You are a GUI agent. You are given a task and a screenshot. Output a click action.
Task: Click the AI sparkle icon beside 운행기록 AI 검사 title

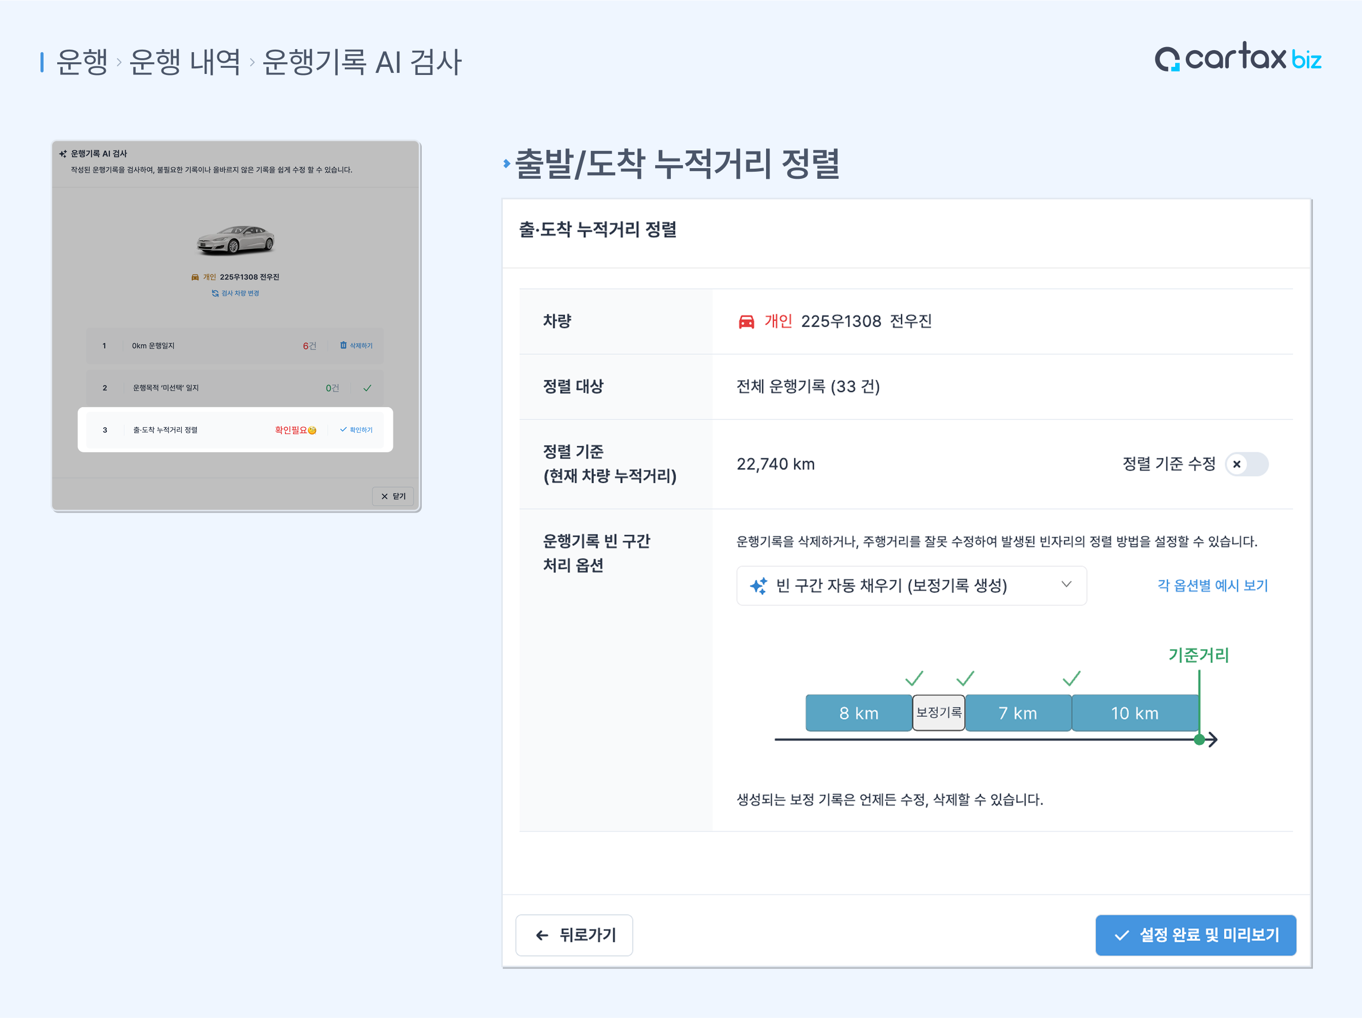click(63, 154)
